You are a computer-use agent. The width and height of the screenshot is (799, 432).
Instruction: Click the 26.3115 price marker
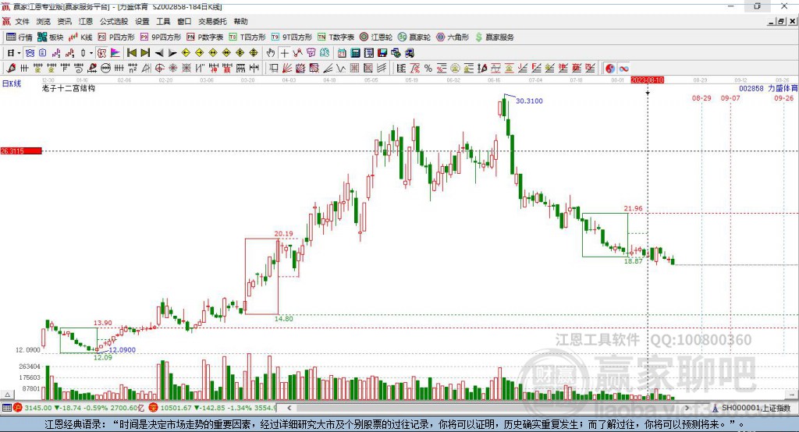click(21, 150)
